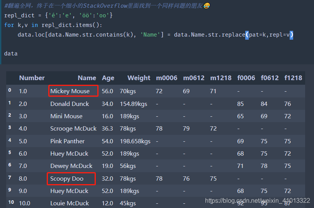Click the weight value '45kgs'
The height and width of the screenshot is (208, 314).
coord(128,203)
